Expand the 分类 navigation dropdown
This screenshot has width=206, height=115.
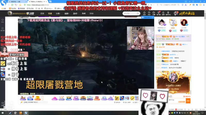58,14
